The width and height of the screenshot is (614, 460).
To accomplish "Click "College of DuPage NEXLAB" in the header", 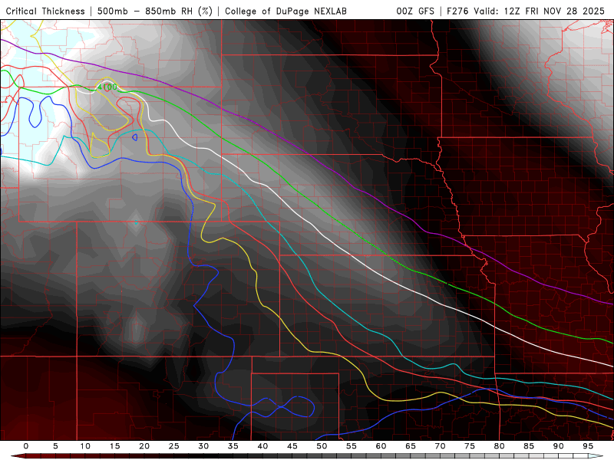I will coord(286,11).
